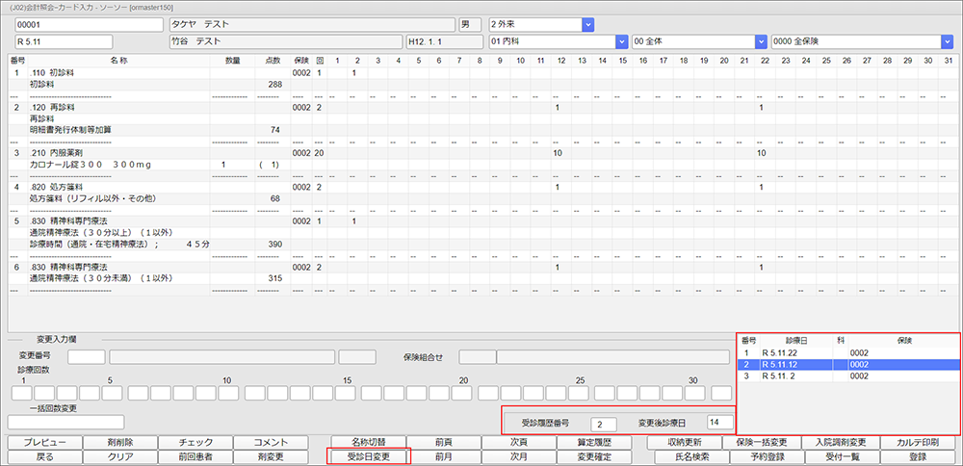Click the 受診日変更 button
The image size is (963, 466).
tap(369, 456)
